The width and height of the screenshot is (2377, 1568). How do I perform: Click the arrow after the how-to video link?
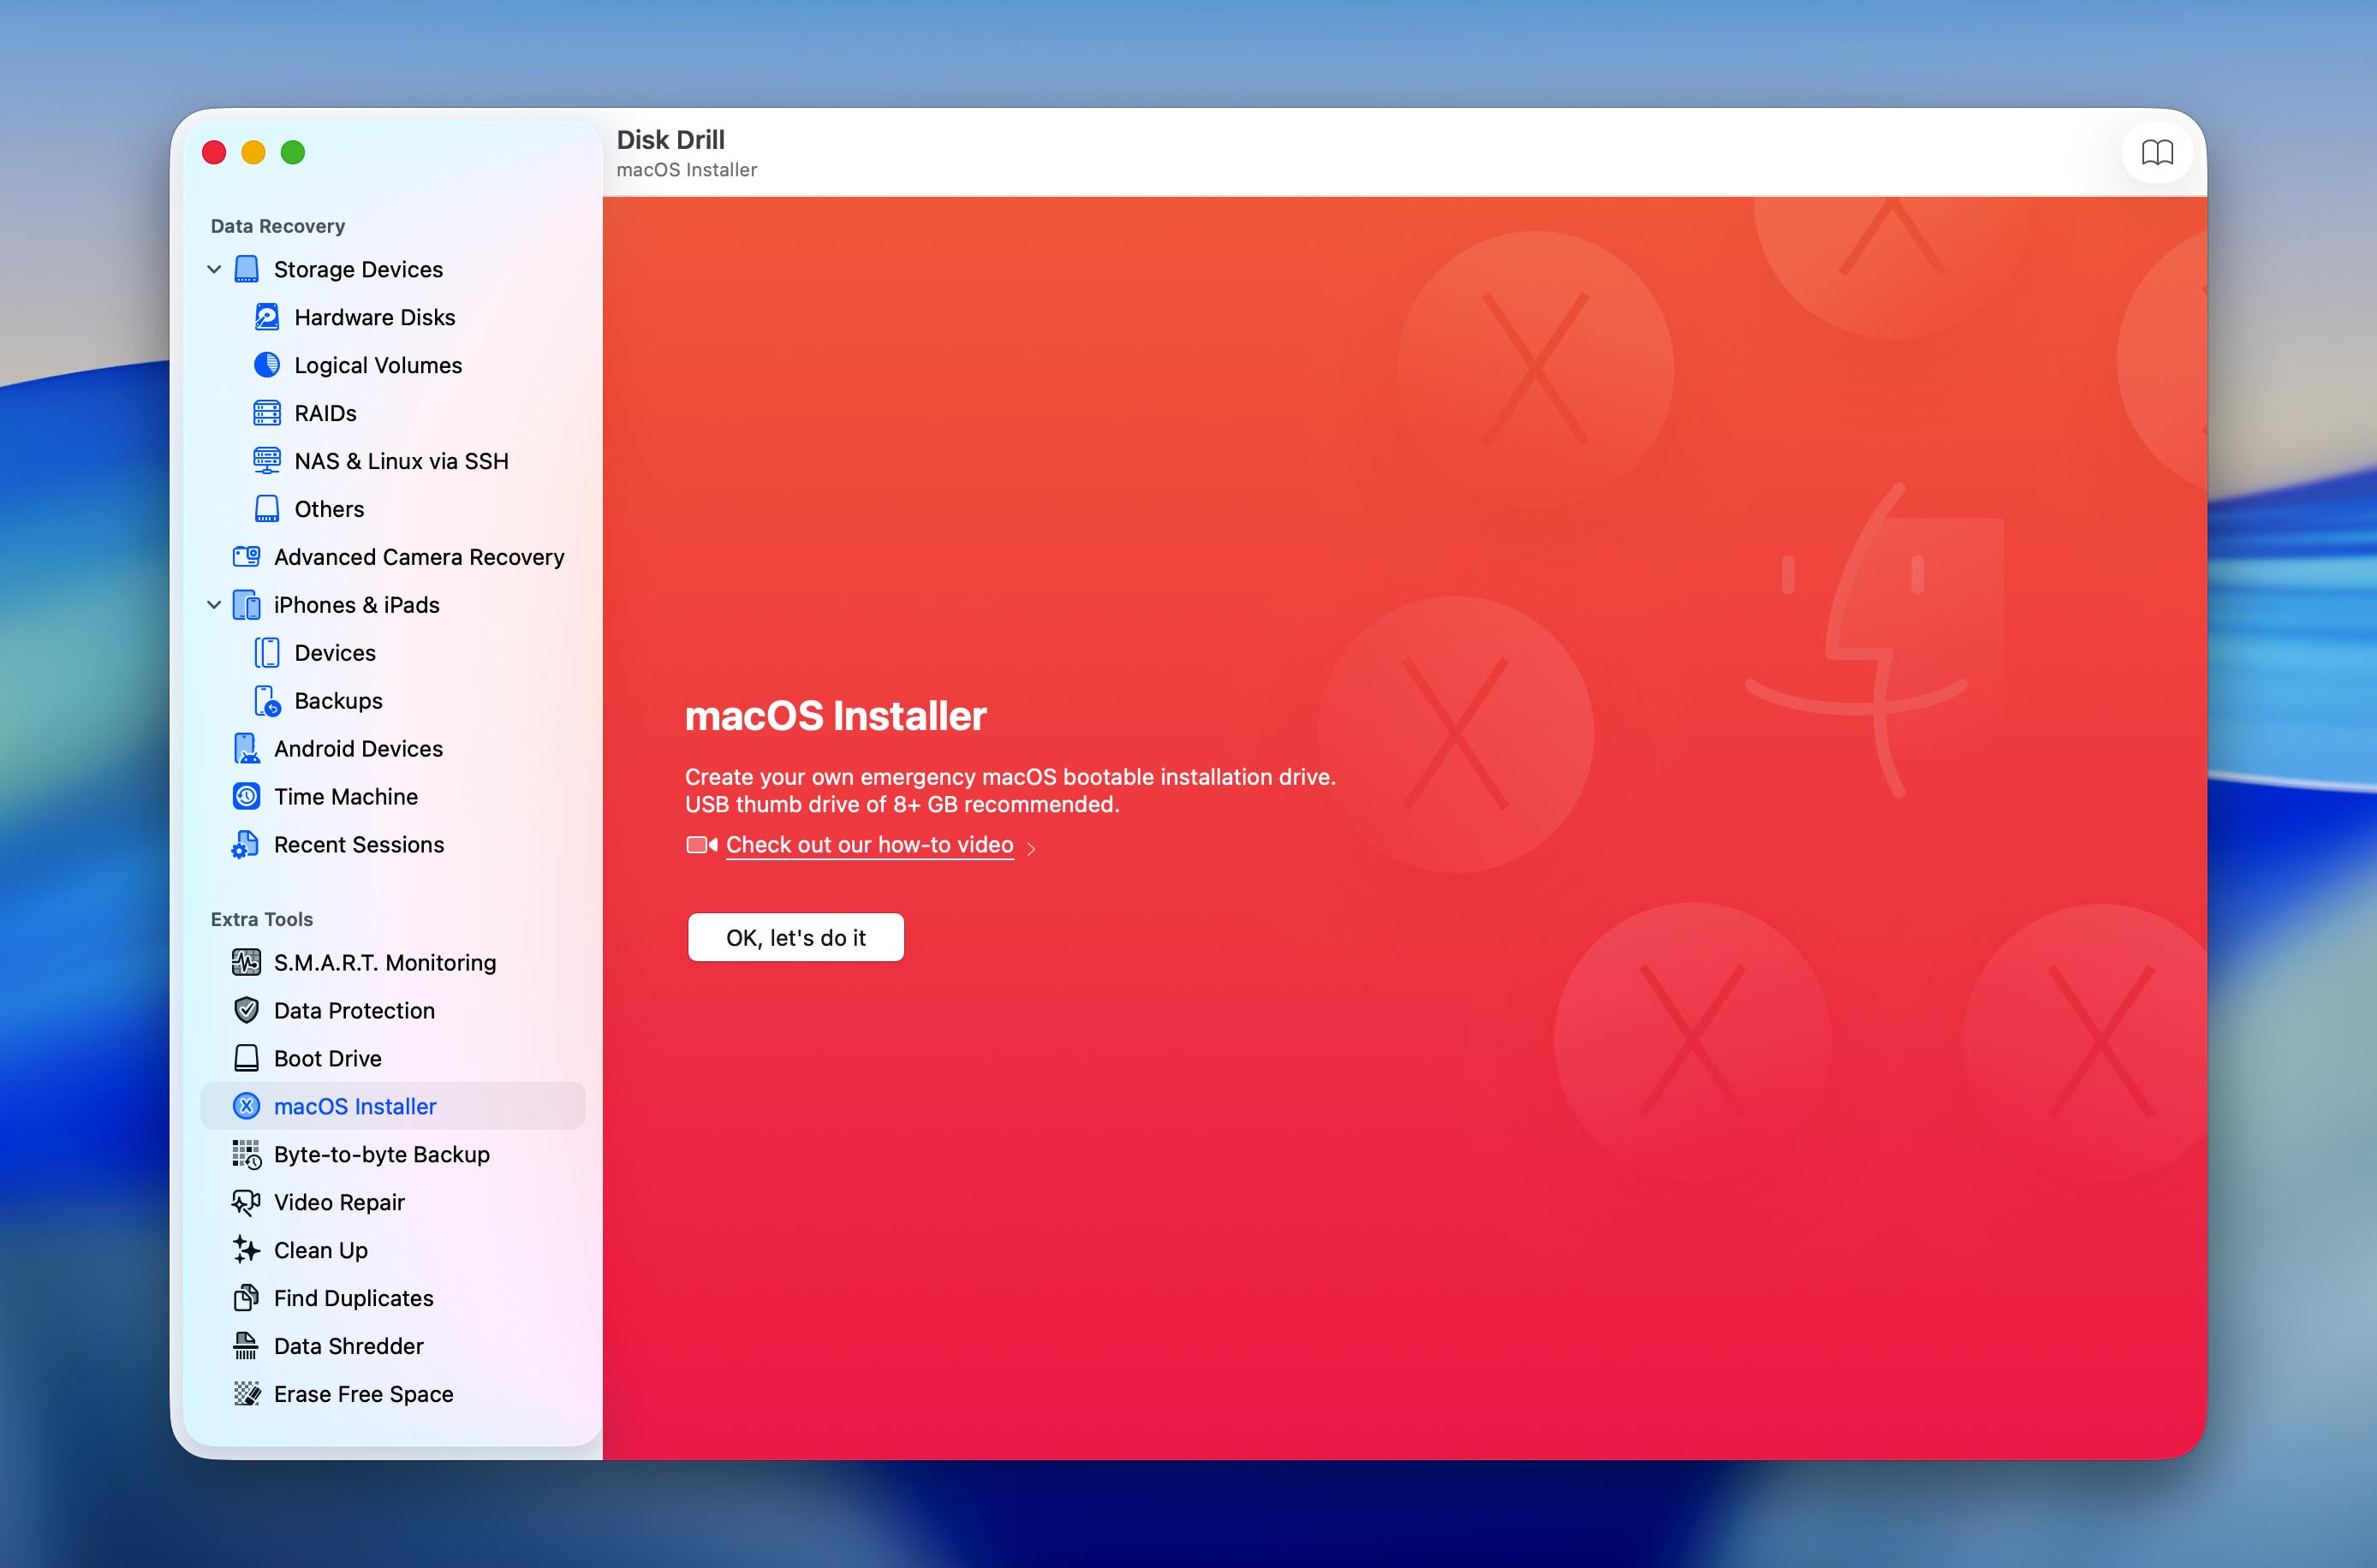pyautogui.click(x=1032, y=848)
